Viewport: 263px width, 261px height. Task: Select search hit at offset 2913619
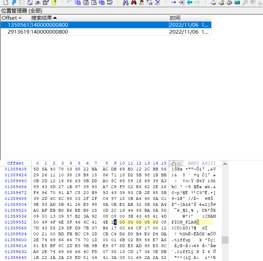point(106,32)
